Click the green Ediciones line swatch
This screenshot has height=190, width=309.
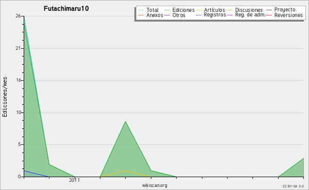point(167,10)
